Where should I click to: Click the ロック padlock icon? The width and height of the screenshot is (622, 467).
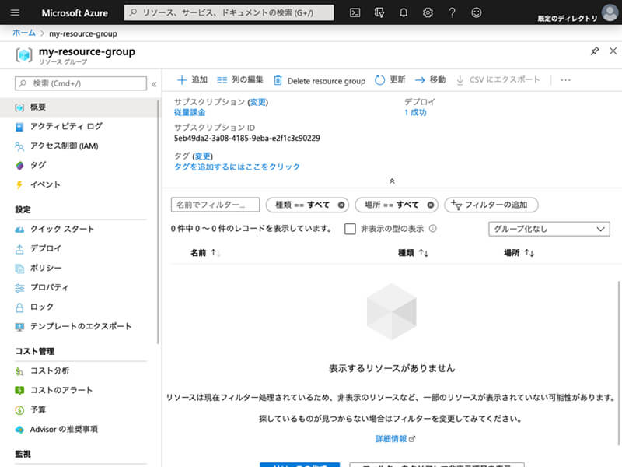(x=19, y=307)
